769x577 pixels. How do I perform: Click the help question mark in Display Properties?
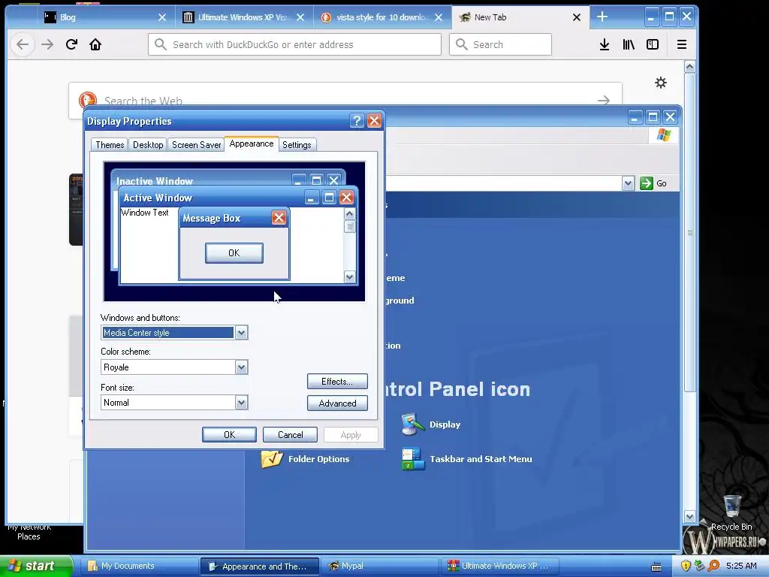pos(357,121)
